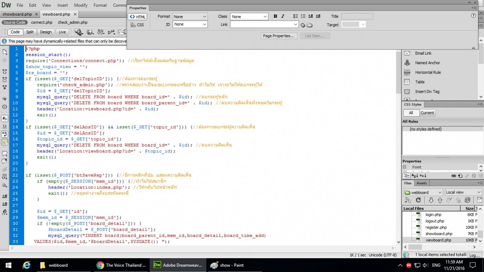The image size is (484, 272).
Task: Open the File menu
Action: point(20,5)
